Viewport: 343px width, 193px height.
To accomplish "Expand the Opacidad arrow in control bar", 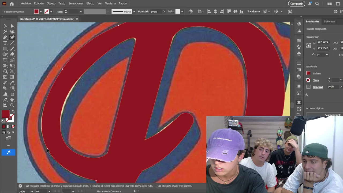I will [x=164, y=12].
